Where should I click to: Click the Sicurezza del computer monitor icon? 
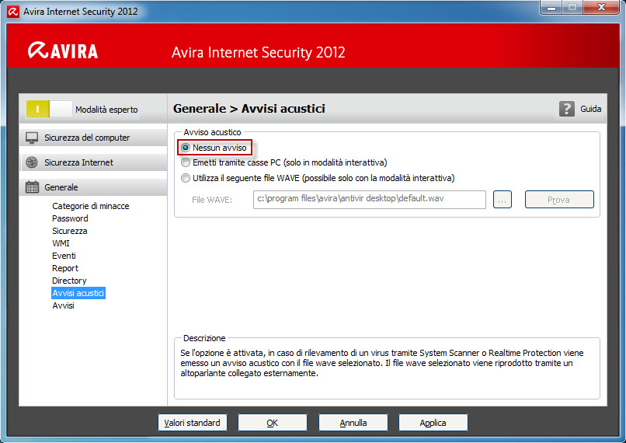32,138
